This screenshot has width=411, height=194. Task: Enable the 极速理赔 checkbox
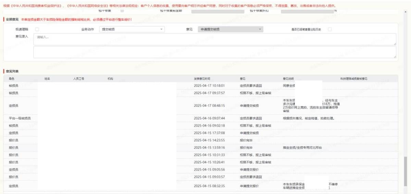pos(37,29)
